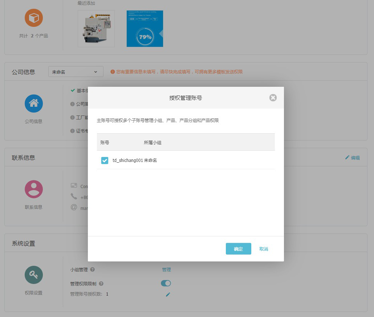Image resolution: width=374 pixels, height=317 pixels.
Task: Click the phone icon beside +86 number
Action: (74, 197)
